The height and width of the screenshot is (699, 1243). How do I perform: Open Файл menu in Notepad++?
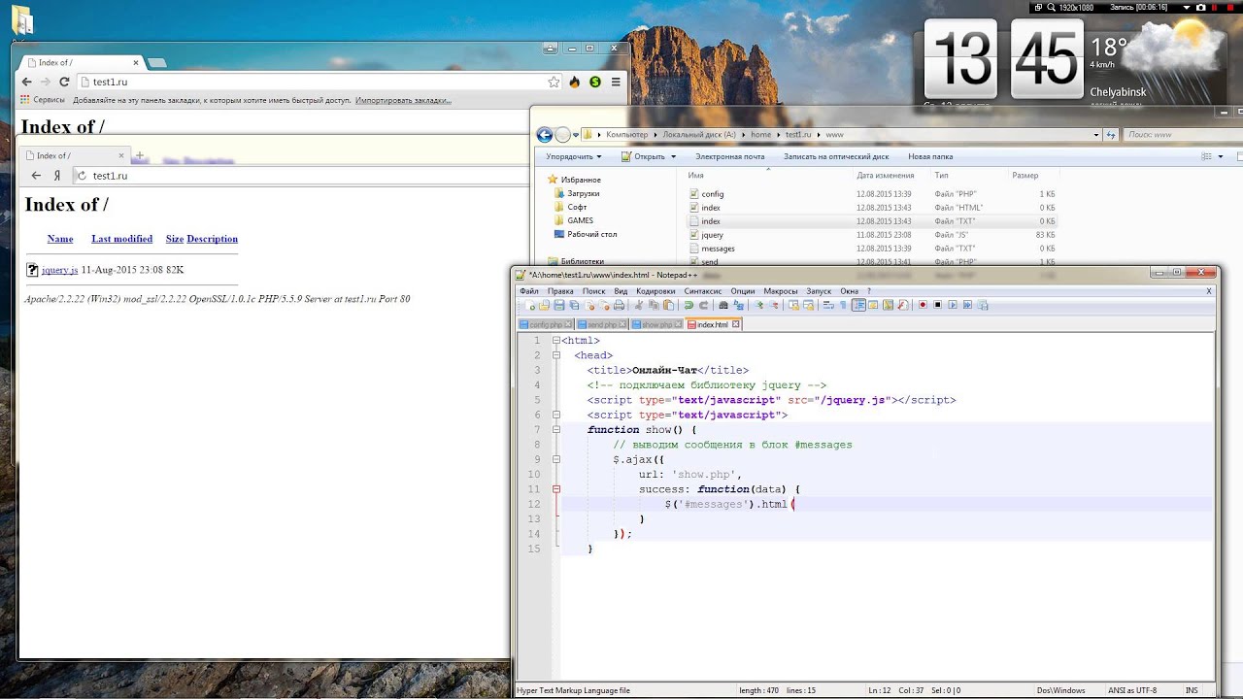point(528,291)
